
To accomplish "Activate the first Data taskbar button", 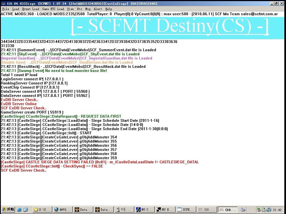I will tap(83, 210).
